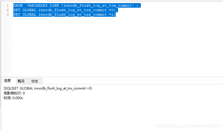223x131 pixels.
Task: Switch to the 信息 tab
Action: point(9,81)
